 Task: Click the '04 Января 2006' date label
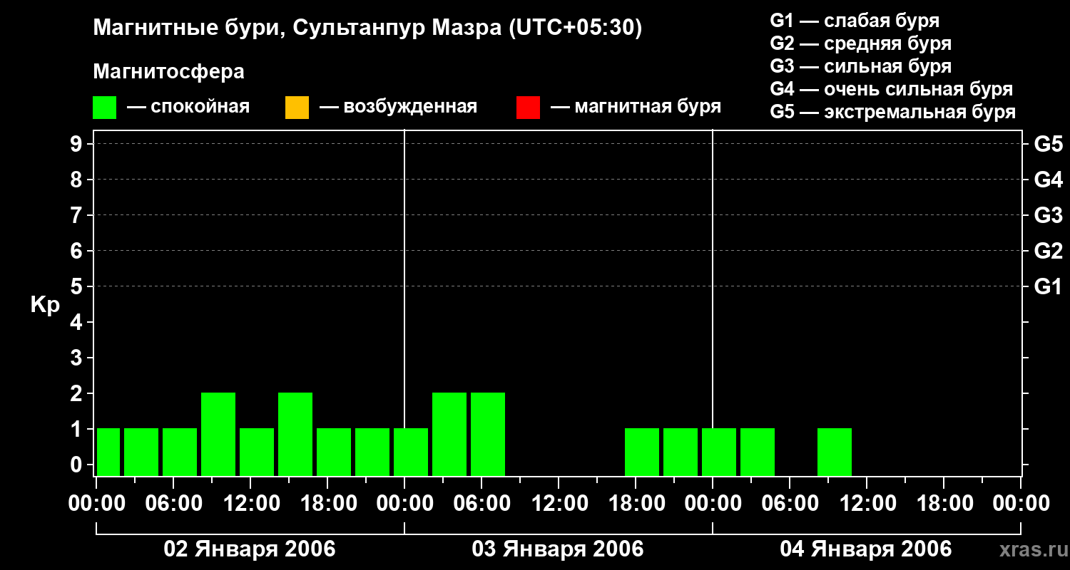[866, 549]
